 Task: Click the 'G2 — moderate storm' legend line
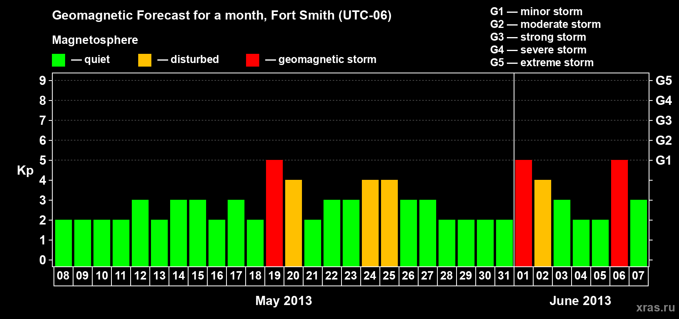pyautogui.click(x=545, y=24)
